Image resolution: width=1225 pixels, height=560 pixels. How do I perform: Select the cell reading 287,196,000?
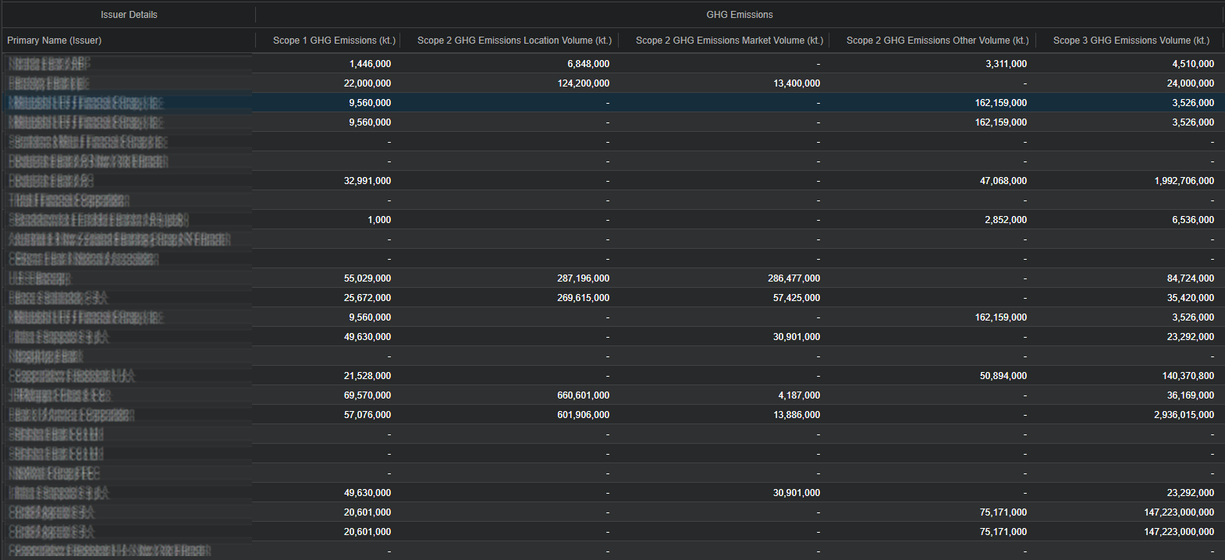[584, 278]
